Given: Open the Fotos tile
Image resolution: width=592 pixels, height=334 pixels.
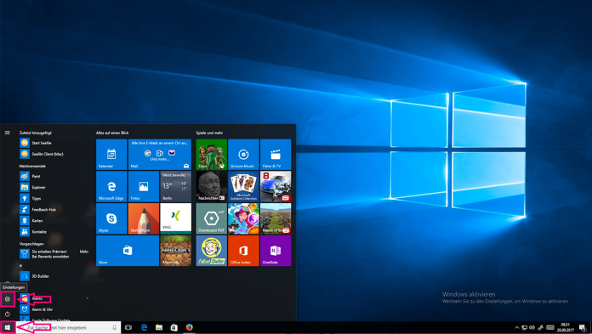Looking at the screenshot, I should click(144, 186).
